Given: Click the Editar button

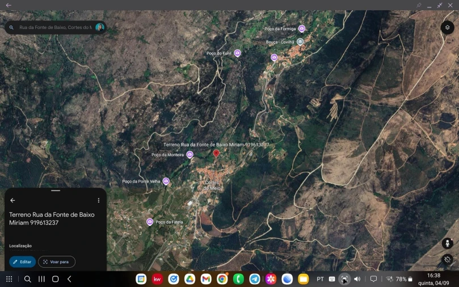Looking at the screenshot, I should click(x=23, y=262).
